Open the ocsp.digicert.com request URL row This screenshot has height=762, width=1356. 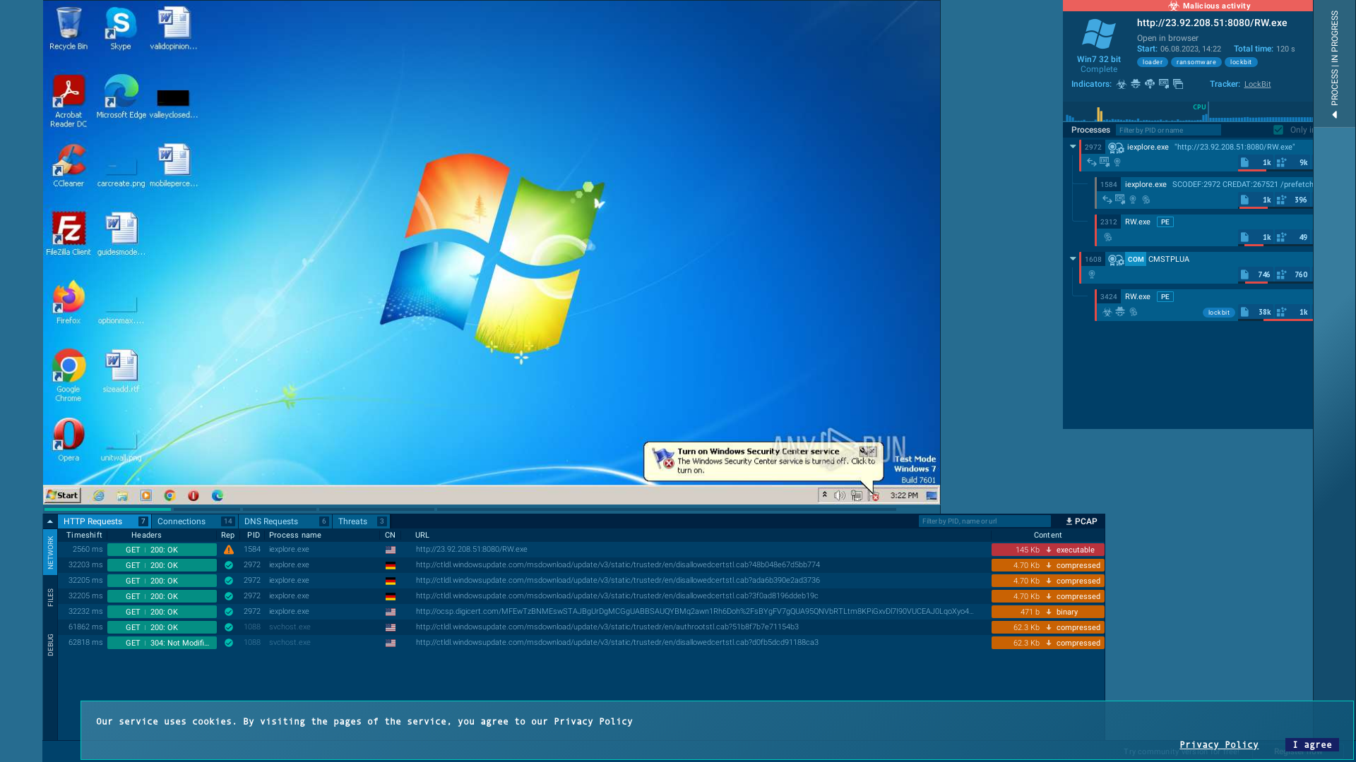(694, 612)
